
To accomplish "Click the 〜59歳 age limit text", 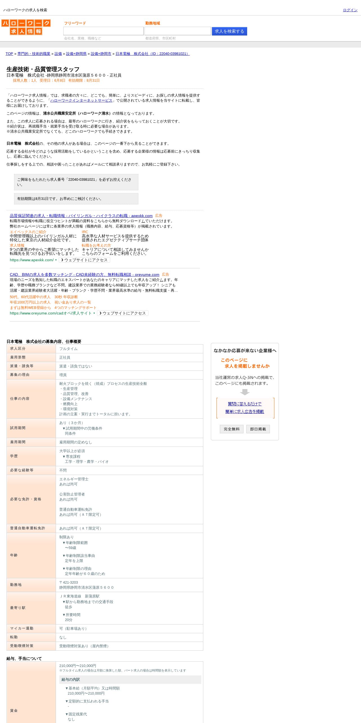I will tap(71, 548).
